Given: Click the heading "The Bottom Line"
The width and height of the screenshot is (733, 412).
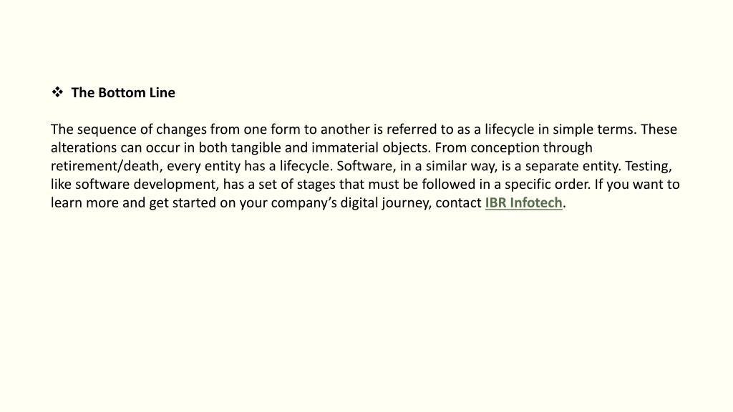Looking at the screenshot, I should [x=123, y=92].
